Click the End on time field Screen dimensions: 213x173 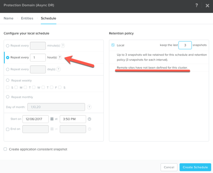73,129
